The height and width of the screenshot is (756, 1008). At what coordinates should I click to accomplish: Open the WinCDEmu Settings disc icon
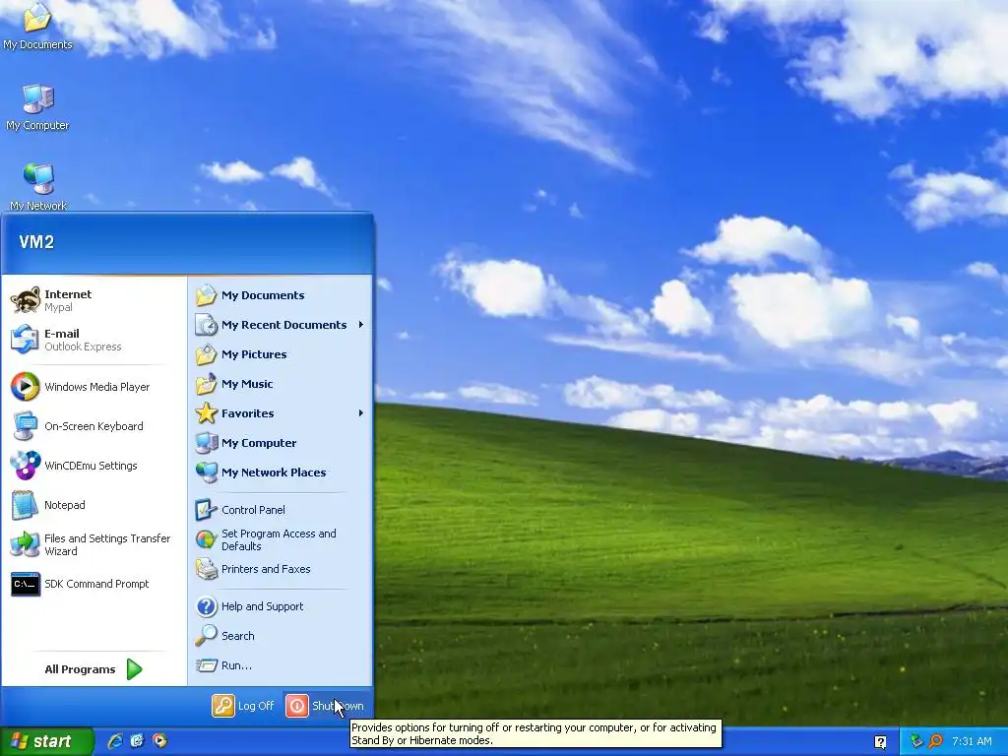(x=25, y=466)
